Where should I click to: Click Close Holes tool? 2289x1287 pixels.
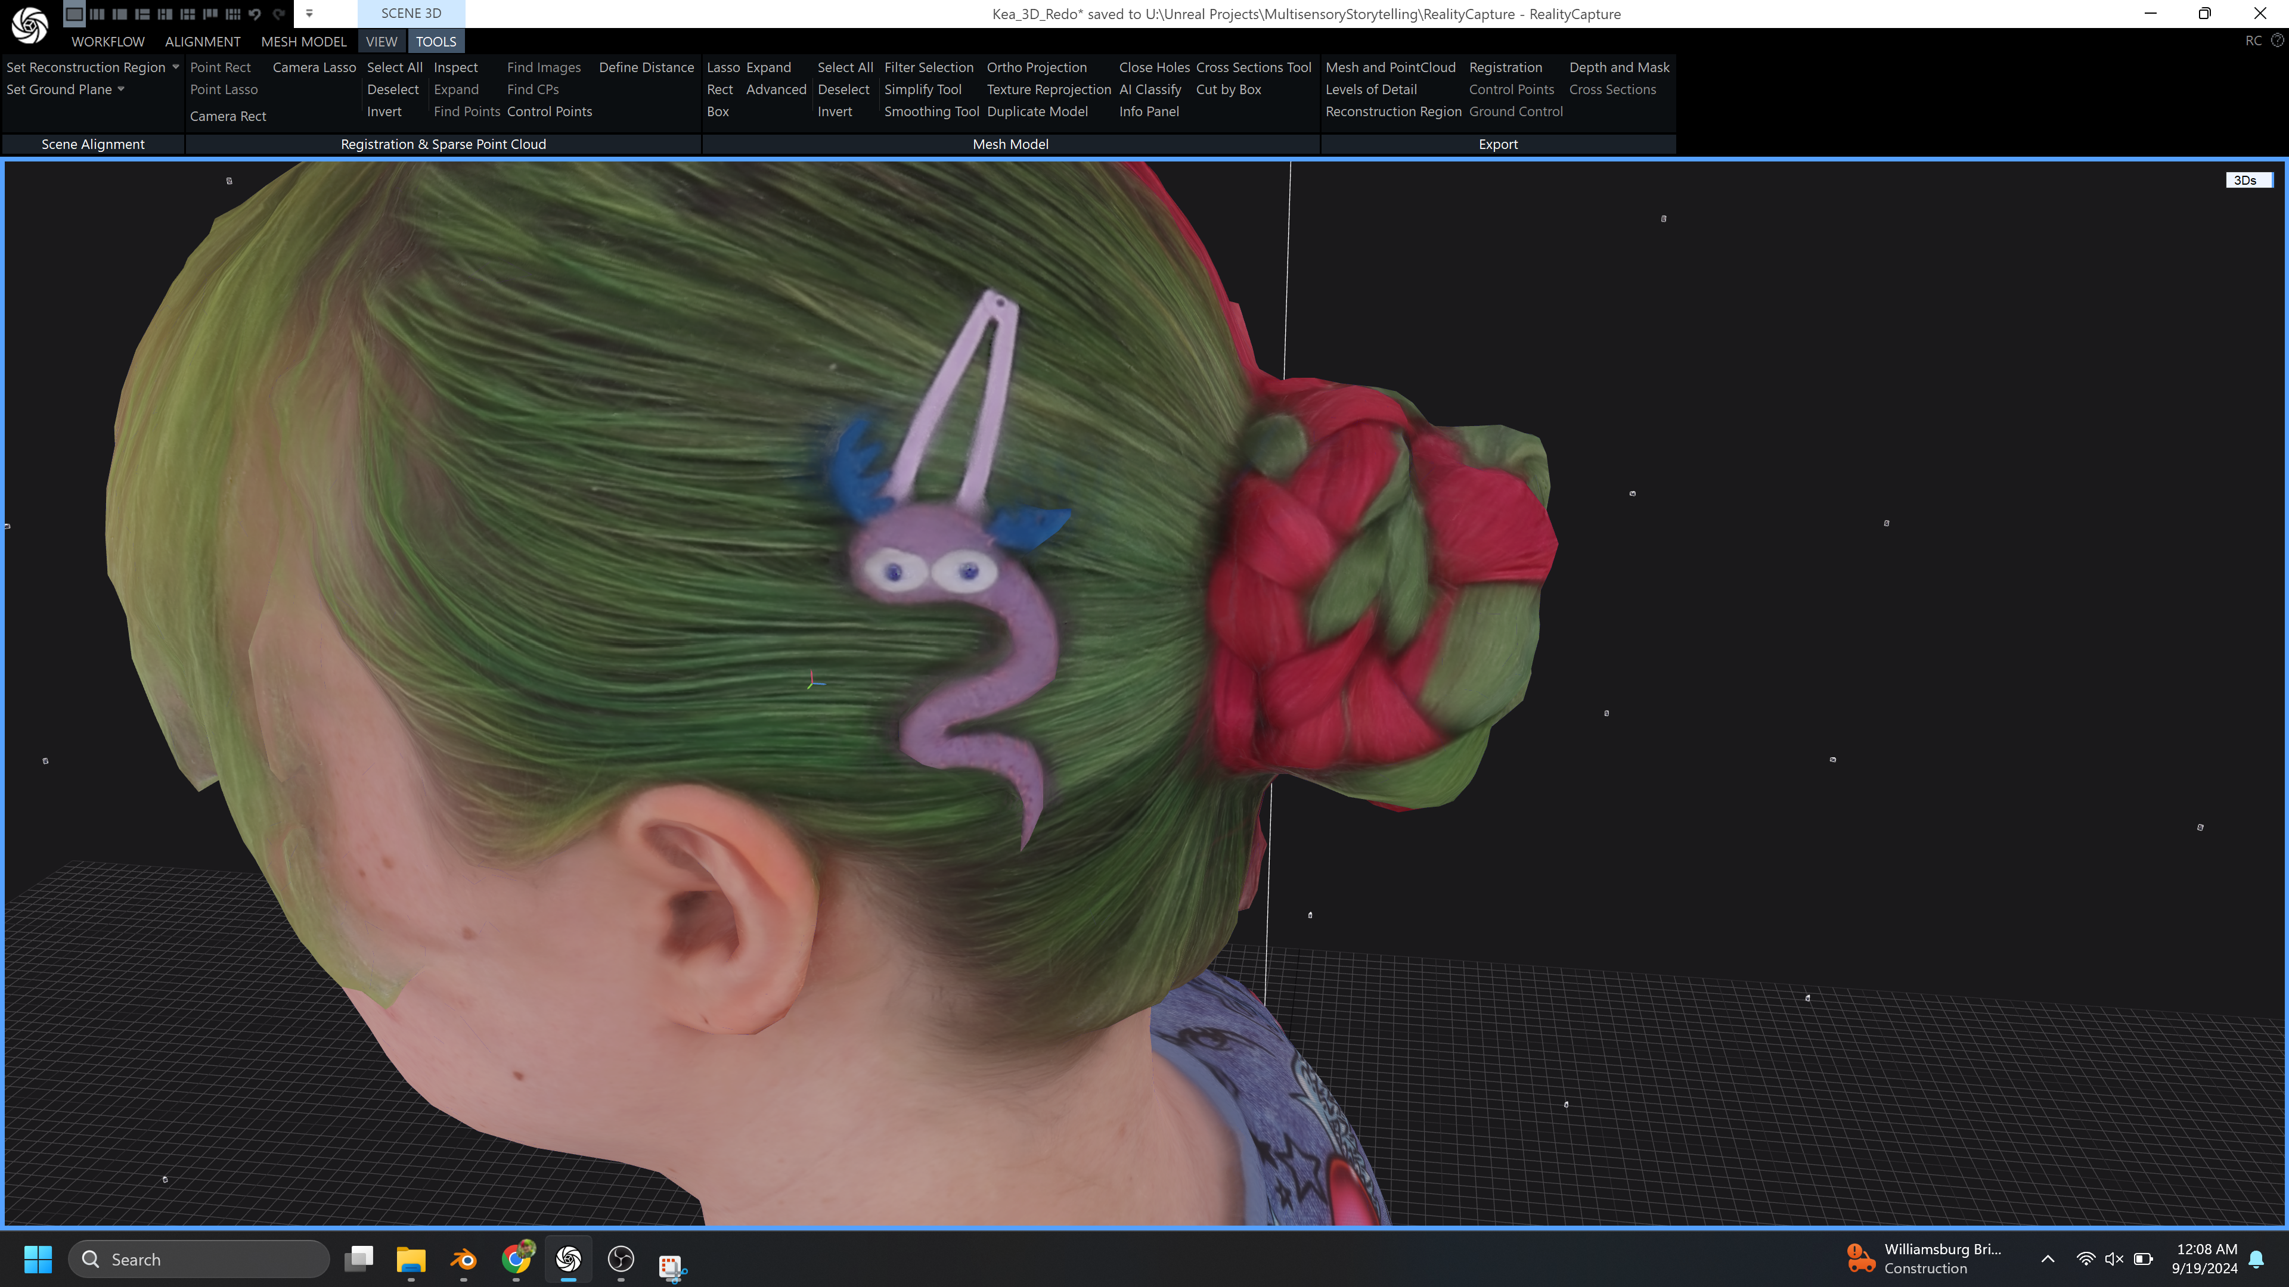1154,67
